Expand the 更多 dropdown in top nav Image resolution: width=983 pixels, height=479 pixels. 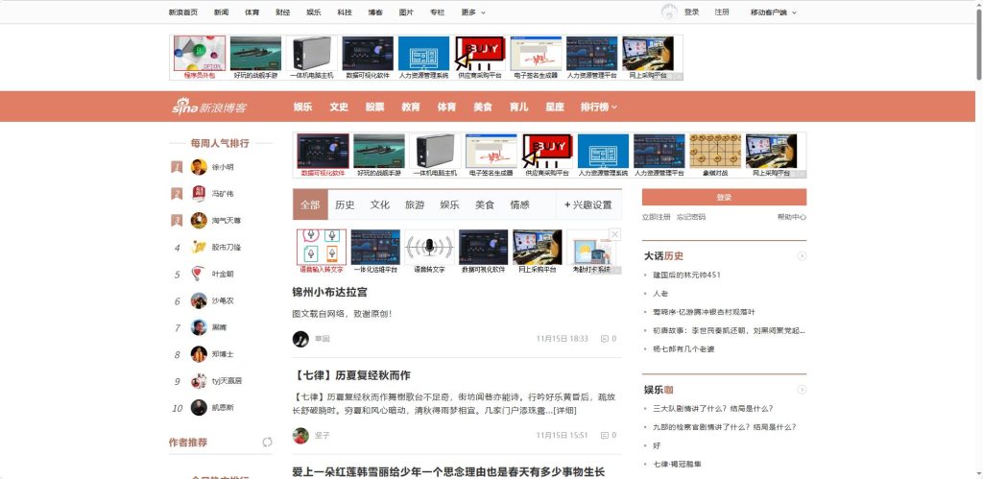(473, 12)
